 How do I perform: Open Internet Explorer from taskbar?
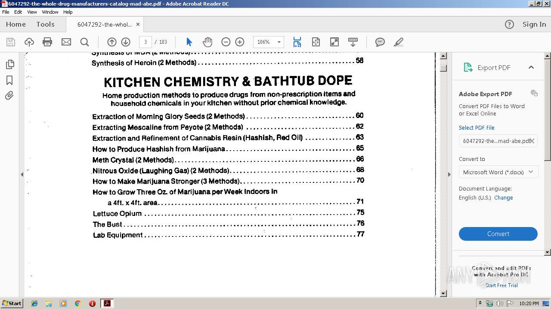pyautogui.click(x=34, y=303)
